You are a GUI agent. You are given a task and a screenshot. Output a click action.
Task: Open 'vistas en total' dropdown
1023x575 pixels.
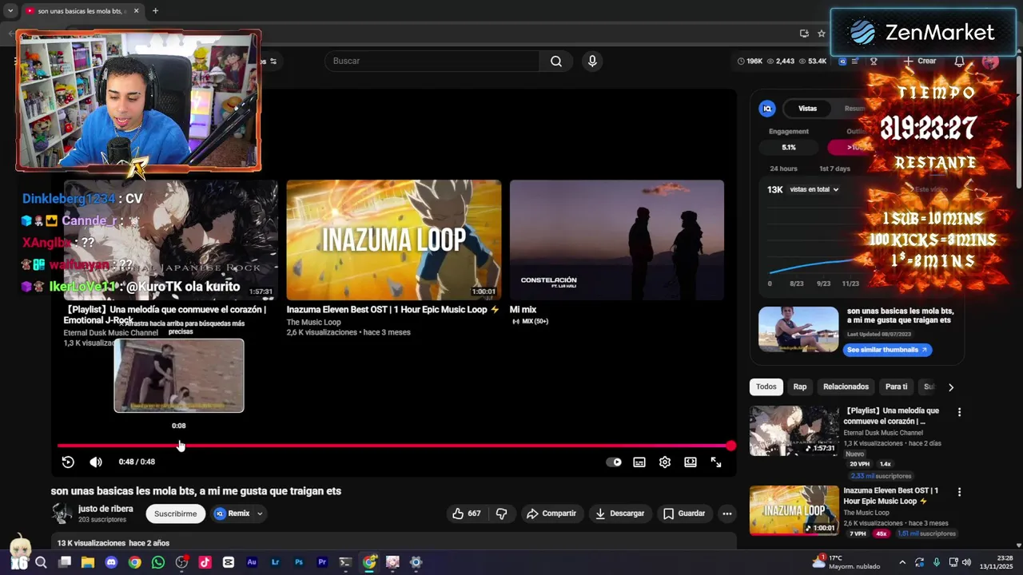click(814, 189)
